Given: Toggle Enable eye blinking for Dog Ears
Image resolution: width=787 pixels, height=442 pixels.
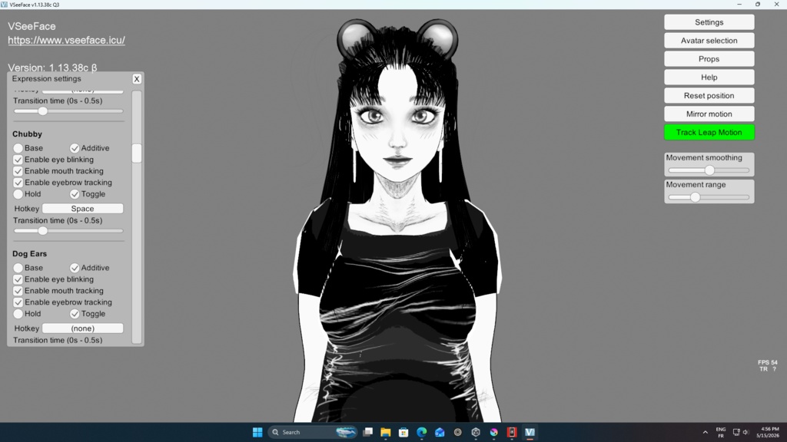Looking at the screenshot, I should 18,279.
